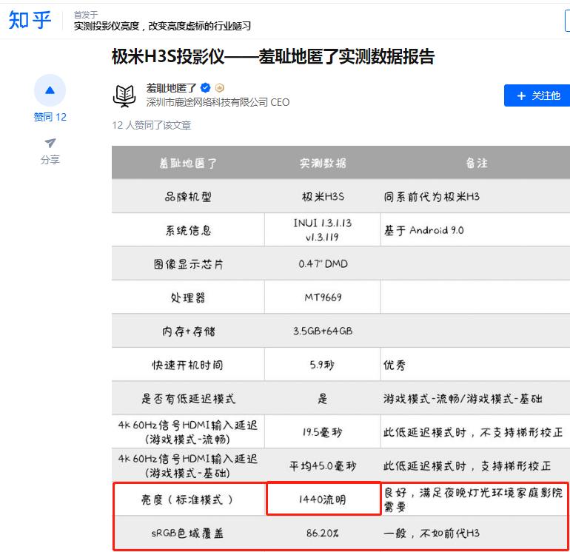The width and height of the screenshot is (570, 552).
Task: Click the note 一般，不如前代H3
Action: (x=432, y=533)
